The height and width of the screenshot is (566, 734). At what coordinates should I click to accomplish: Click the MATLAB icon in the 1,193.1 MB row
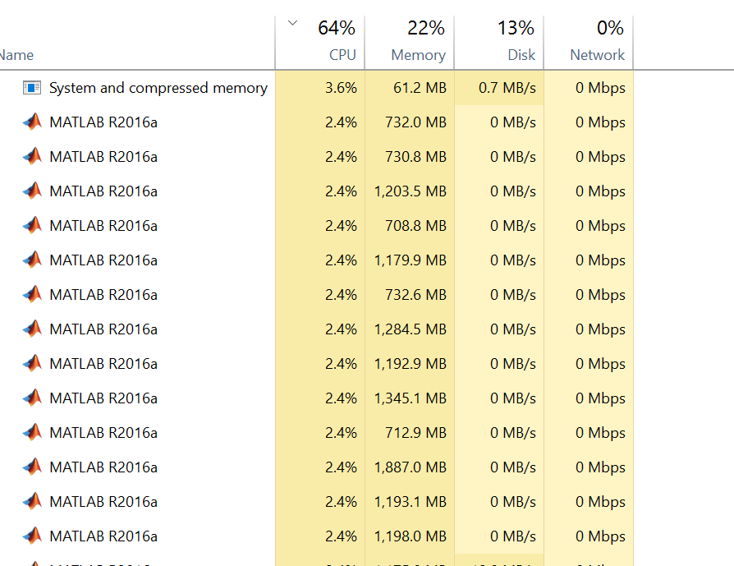32,501
